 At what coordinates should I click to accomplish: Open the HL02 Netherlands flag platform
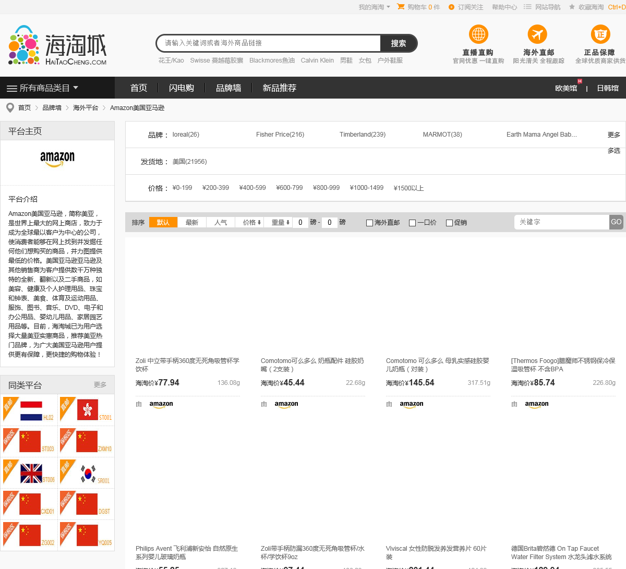click(x=29, y=410)
